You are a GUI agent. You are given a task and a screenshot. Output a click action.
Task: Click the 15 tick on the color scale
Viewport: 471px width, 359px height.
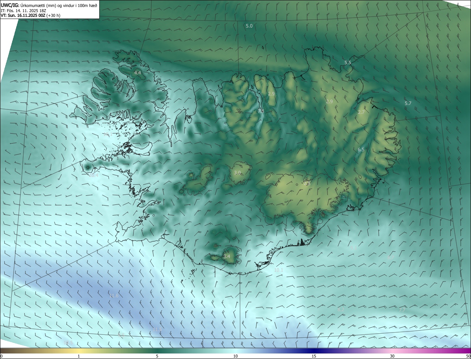(x=314, y=356)
